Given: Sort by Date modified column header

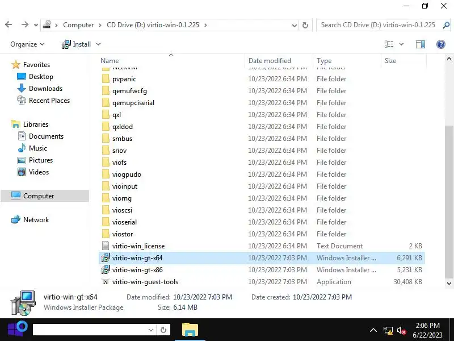Looking at the screenshot, I should tap(270, 61).
